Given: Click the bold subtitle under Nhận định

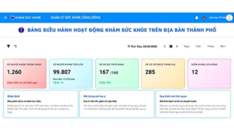Looking at the screenshot, I should coord(24,101).
